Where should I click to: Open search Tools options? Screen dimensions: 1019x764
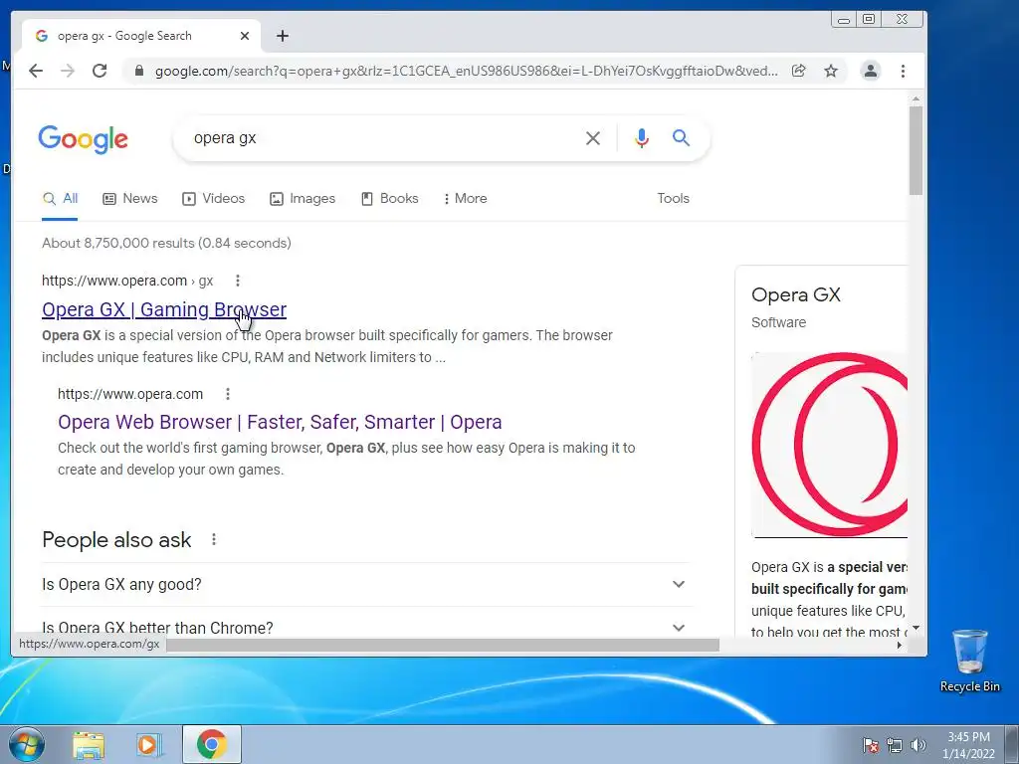tap(673, 199)
